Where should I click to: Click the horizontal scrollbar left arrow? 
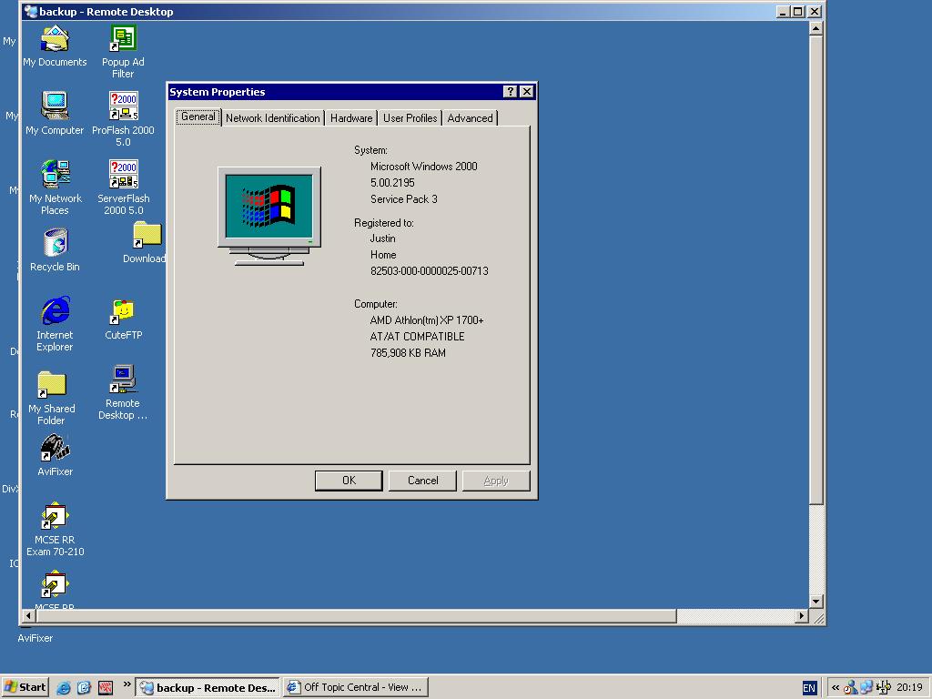click(28, 616)
